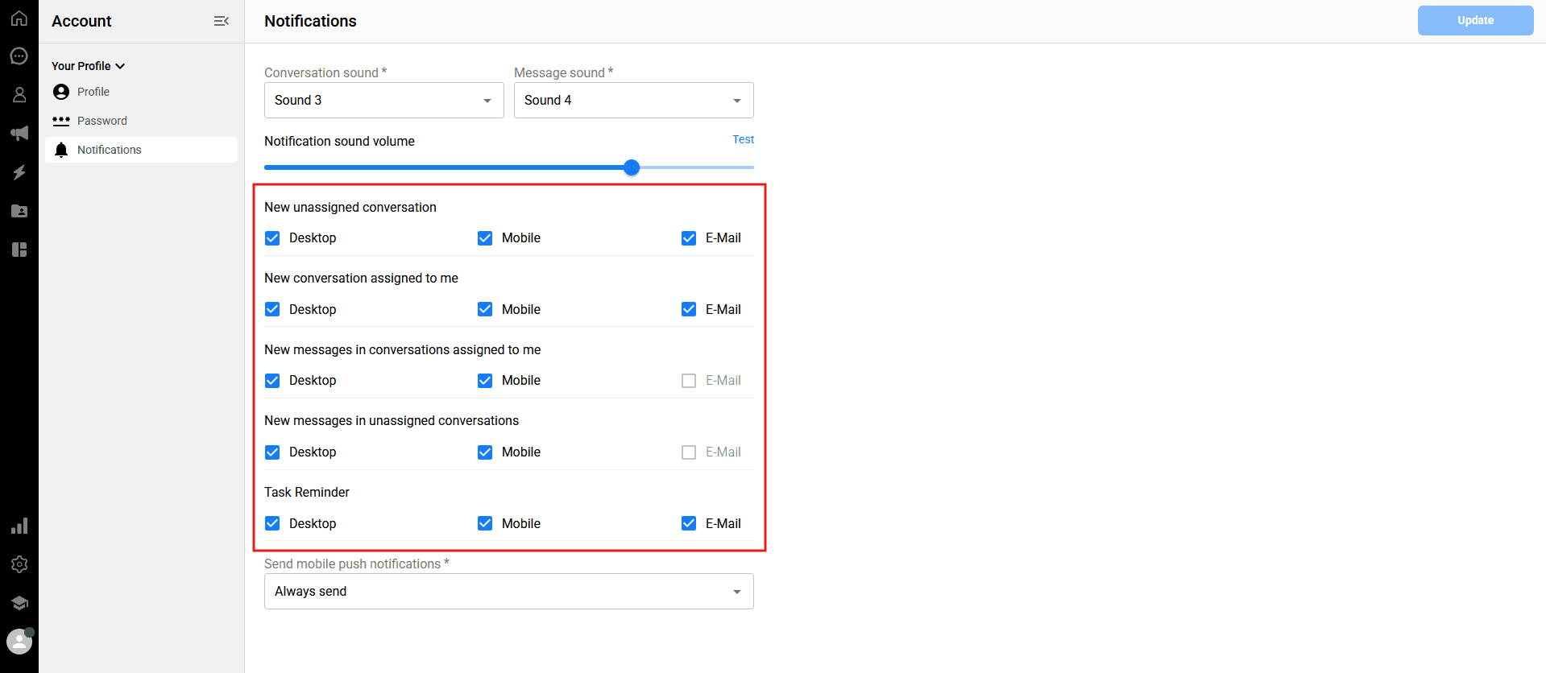Collapse the Your Profile section
Image resolution: width=1546 pixels, height=673 pixels.
point(89,66)
